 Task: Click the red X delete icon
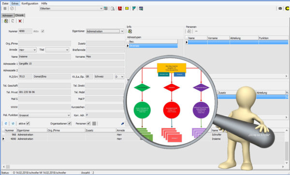(20, 21)
